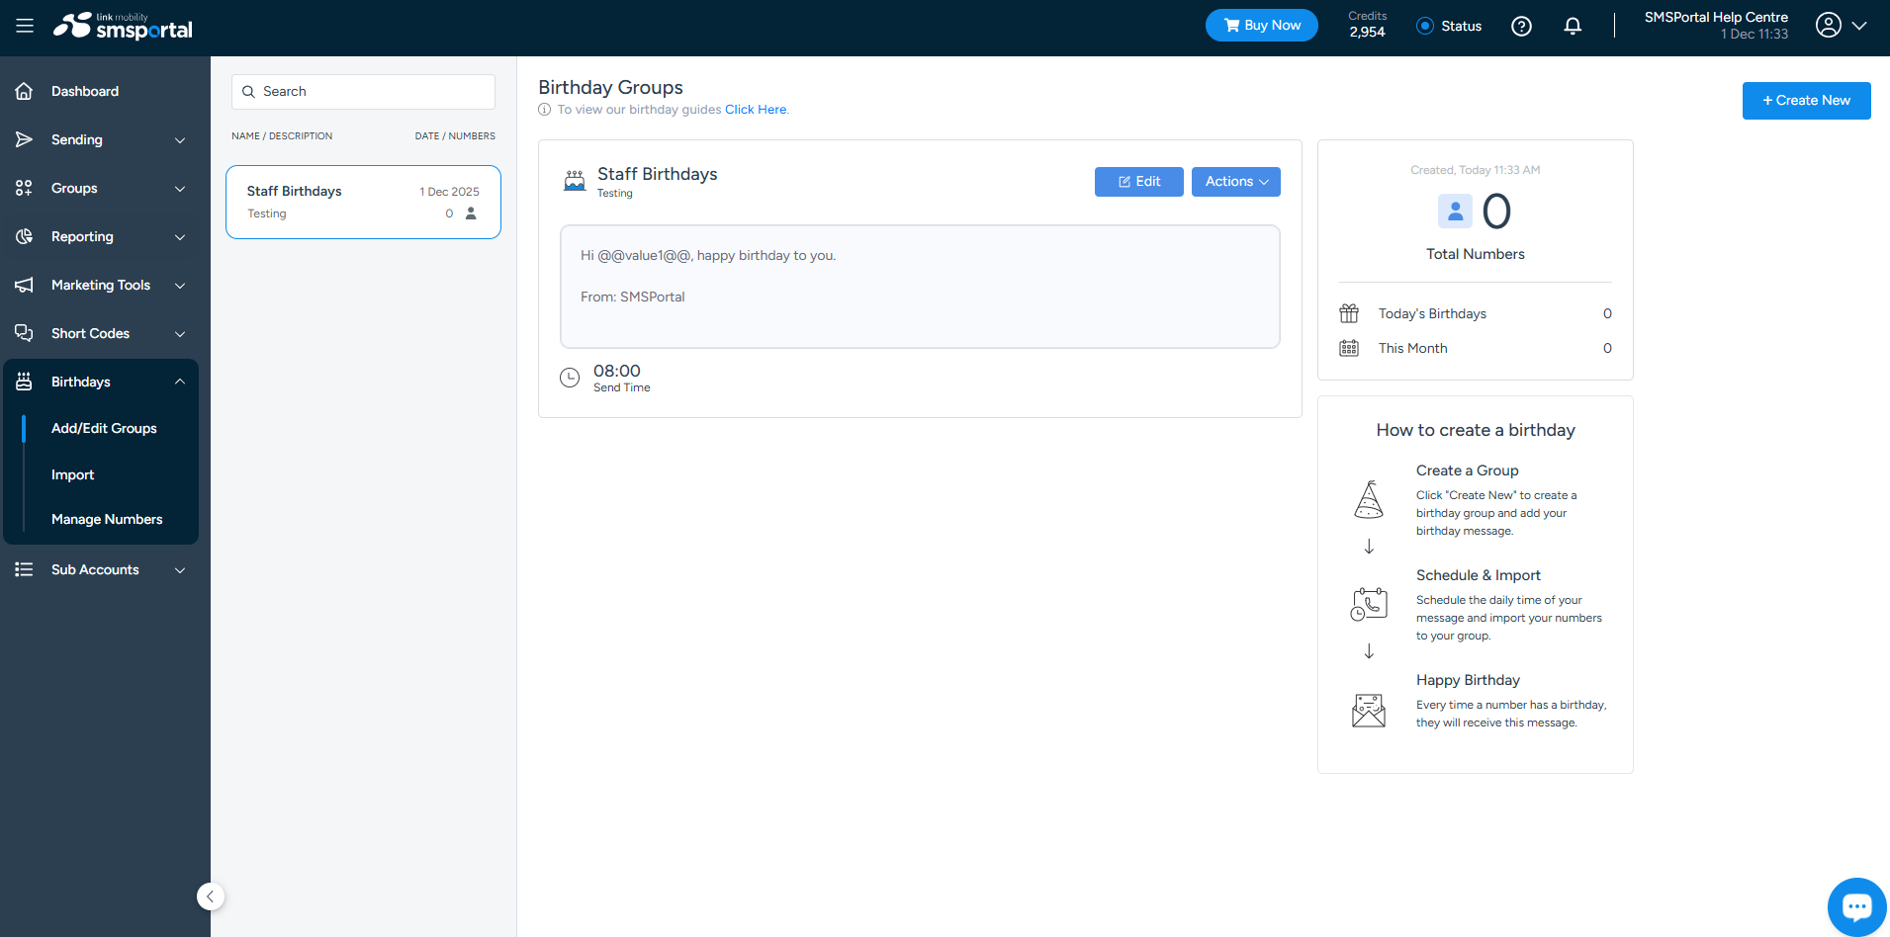
Task: Click the DATE / NUMBERS column header
Action: click(455, 136)
